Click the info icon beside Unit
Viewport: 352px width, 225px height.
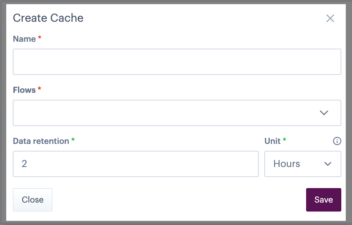tap(337, 141)
